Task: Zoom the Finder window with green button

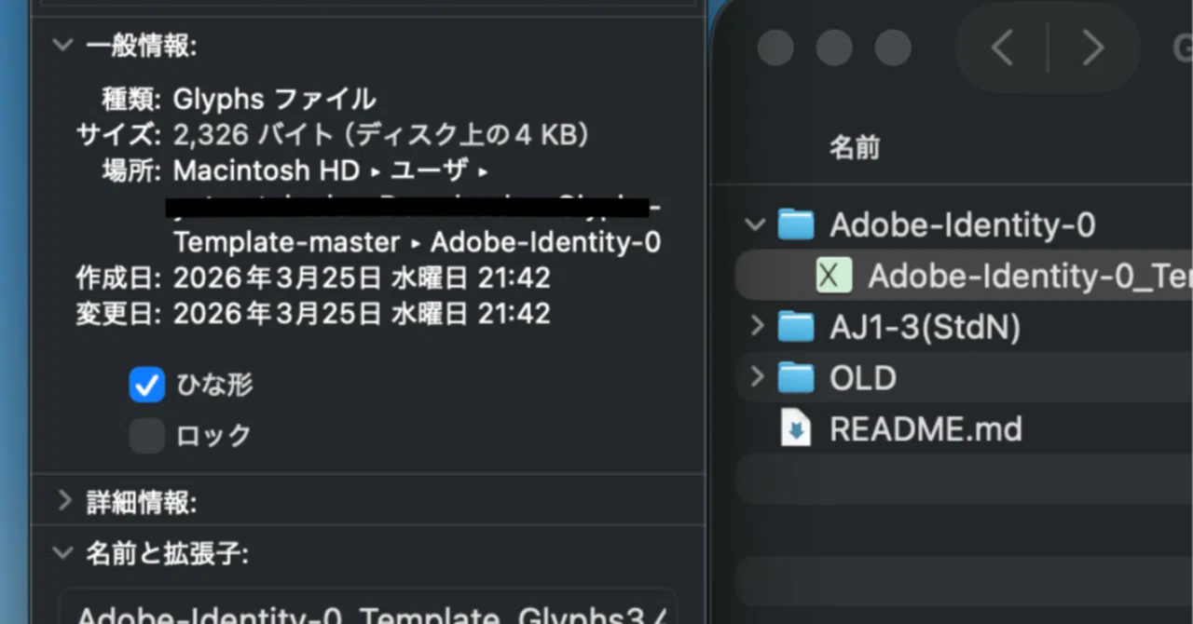Action: (x=893, y=47)
